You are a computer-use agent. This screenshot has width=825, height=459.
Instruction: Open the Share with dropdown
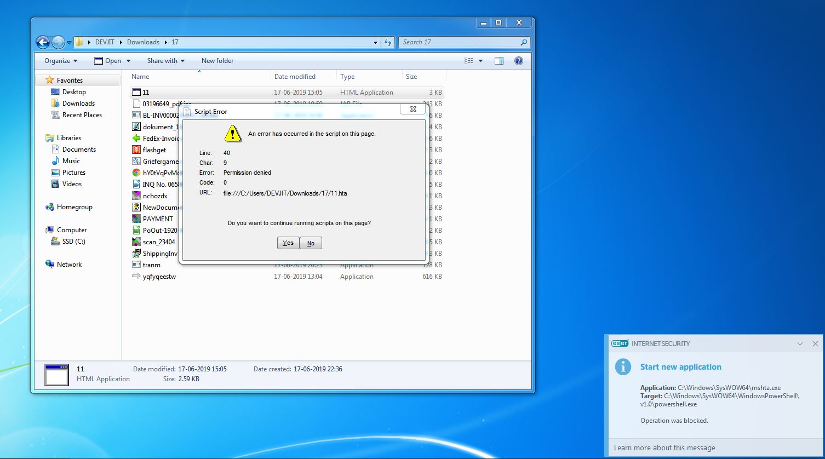[x=165, y=61]
